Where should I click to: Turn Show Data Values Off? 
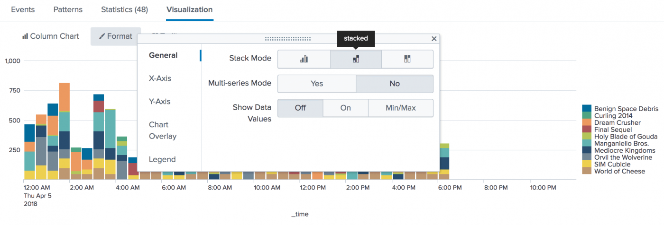click(300, 108)
